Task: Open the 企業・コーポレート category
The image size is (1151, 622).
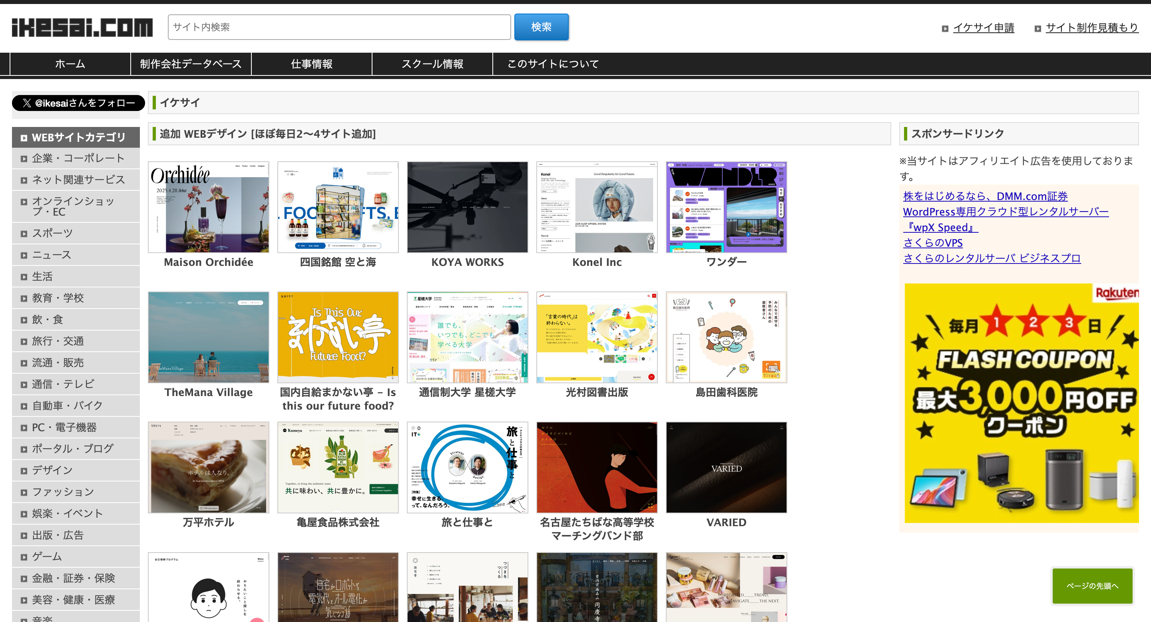Action: tap(76, 158)
